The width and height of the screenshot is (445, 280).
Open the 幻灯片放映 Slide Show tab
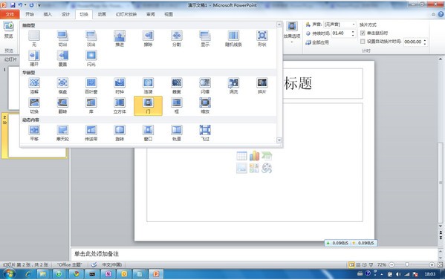[126, 14]
